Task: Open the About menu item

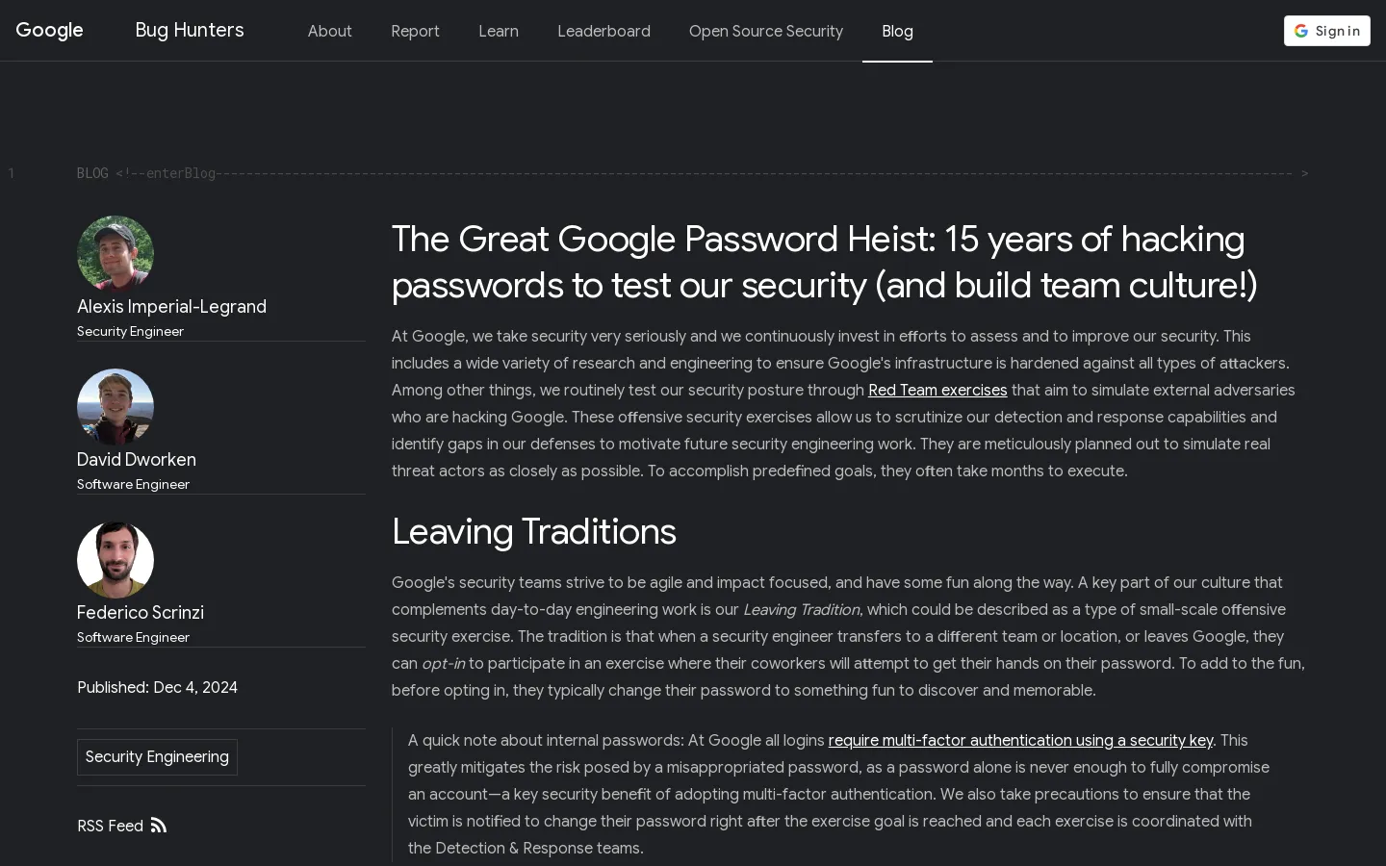Action: pos(329,31)
